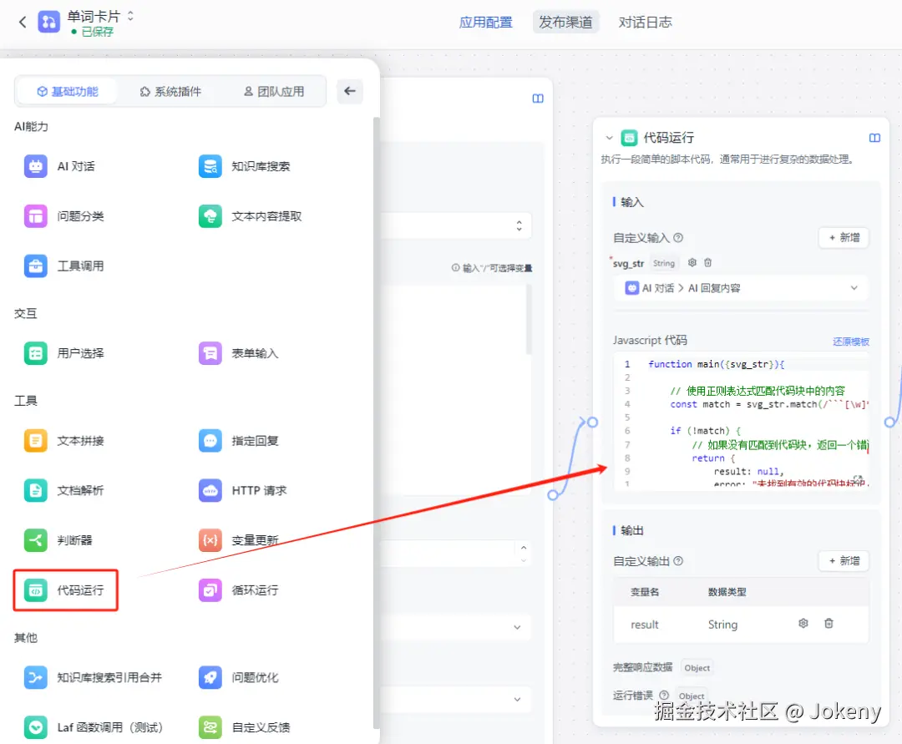The width and height of the screenshot is (902, 744).
Task: Add a 问题优化 node
Action: [239, 677]
